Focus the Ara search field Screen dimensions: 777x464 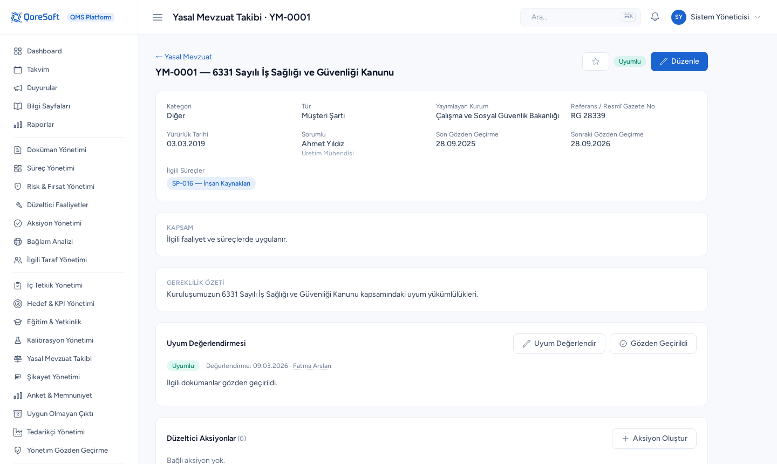coord(581,17)
